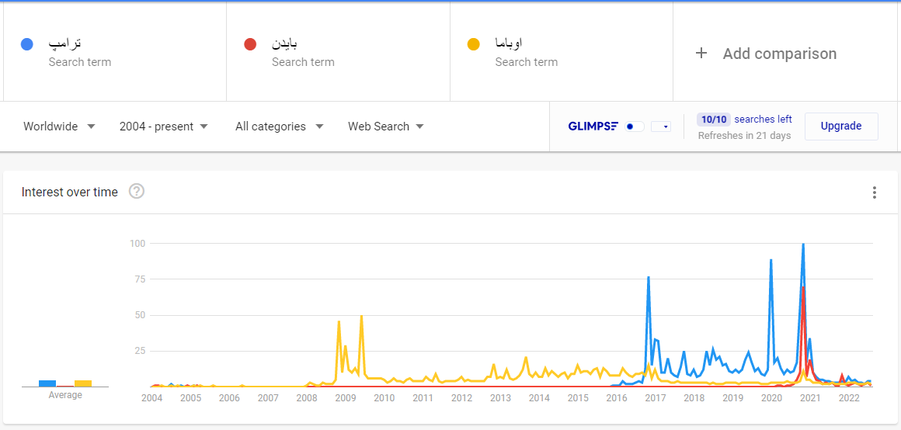Screen dimensions: 901x430
Task: Open the small Glimpse dropdown box
Action: [661, 127]
